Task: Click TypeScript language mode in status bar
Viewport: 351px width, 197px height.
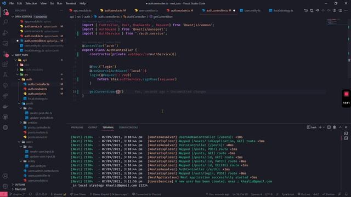Action: coord(287,194)
